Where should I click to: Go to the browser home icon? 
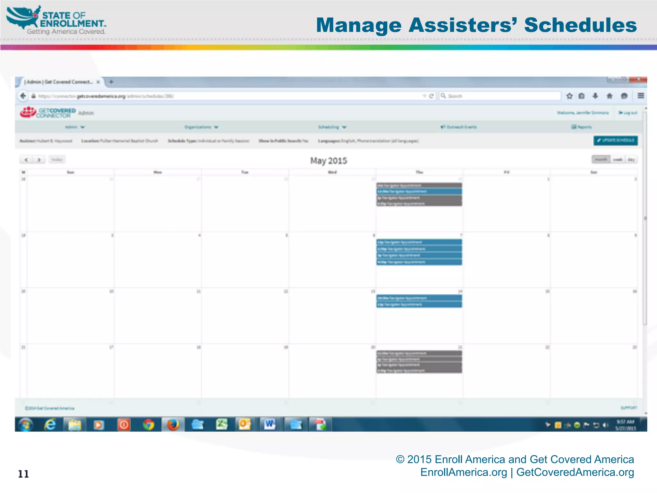coord(610,96)
